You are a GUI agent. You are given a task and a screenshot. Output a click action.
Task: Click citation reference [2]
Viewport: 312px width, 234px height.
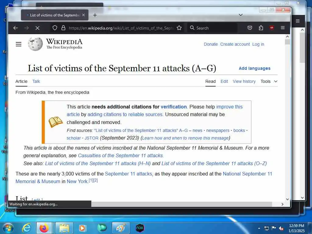(x=95, y=180)
